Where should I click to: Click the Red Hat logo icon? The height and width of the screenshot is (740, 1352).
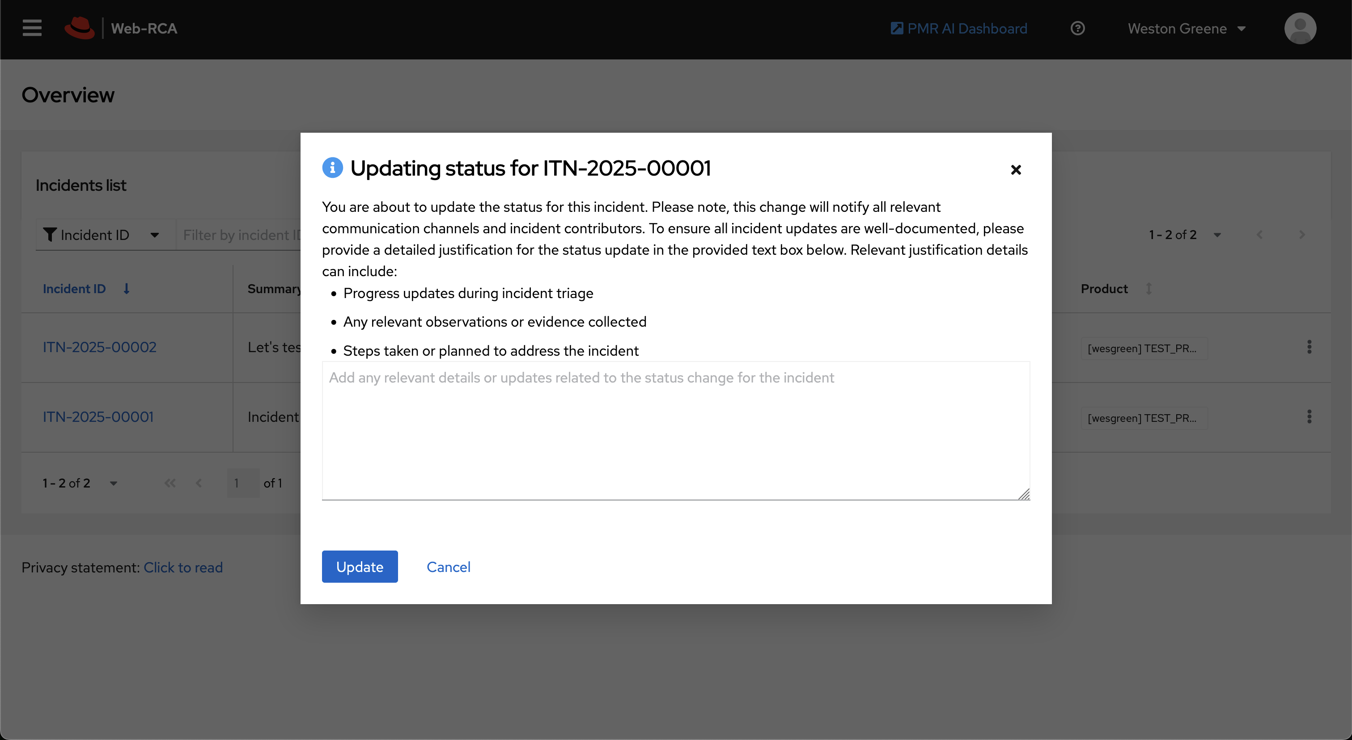pos(79,28)
